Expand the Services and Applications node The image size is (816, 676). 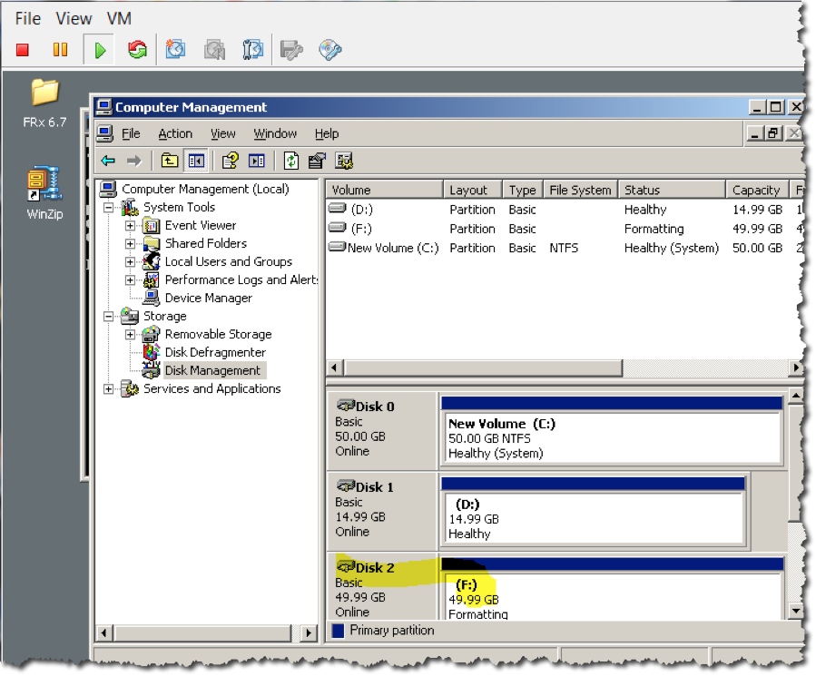(110, 389)
